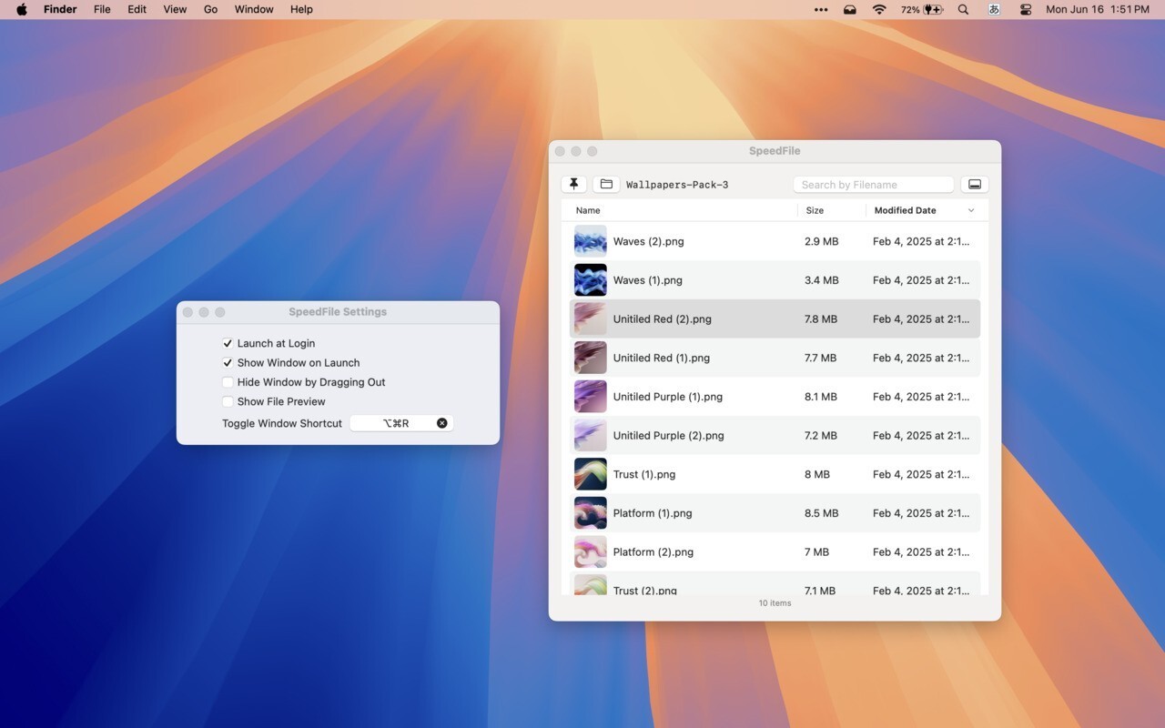Click the battery status indicator
The width and height of the screenshot is (1165, 728).
point(922,9)
